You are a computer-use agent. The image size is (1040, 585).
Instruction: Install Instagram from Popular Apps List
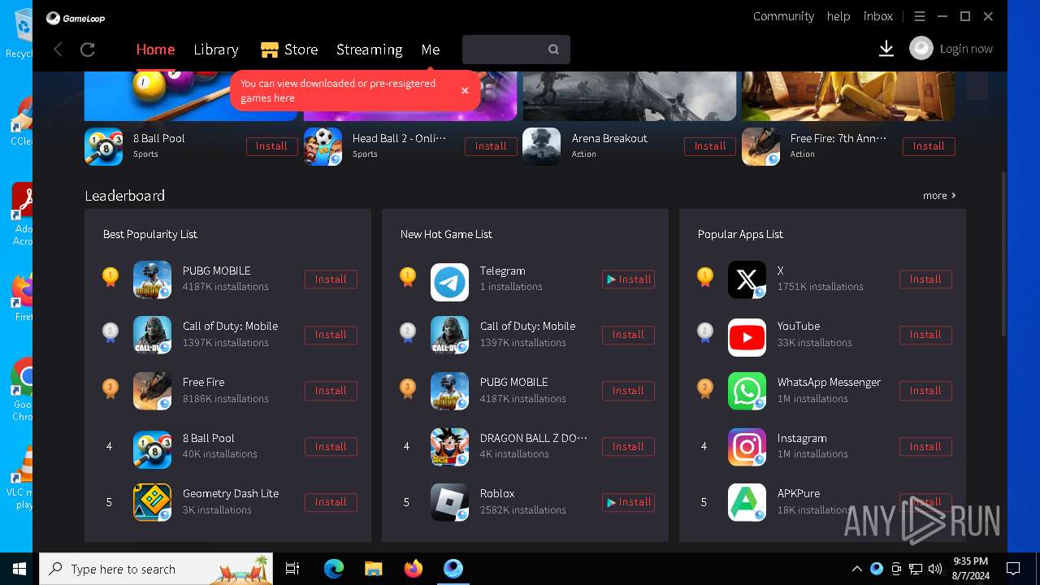[x=925, y=447]
